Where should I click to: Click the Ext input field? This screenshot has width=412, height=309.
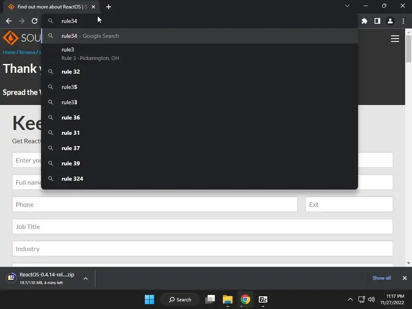click(349, 204)
